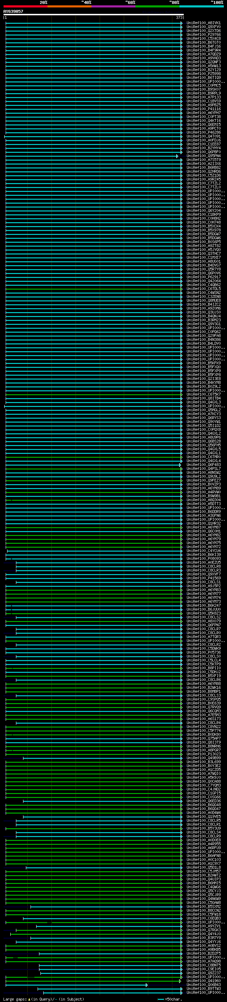Select label UniRef100_Q6F483
Viewport: 227px width, 1002px height.
tap(203, 465)
